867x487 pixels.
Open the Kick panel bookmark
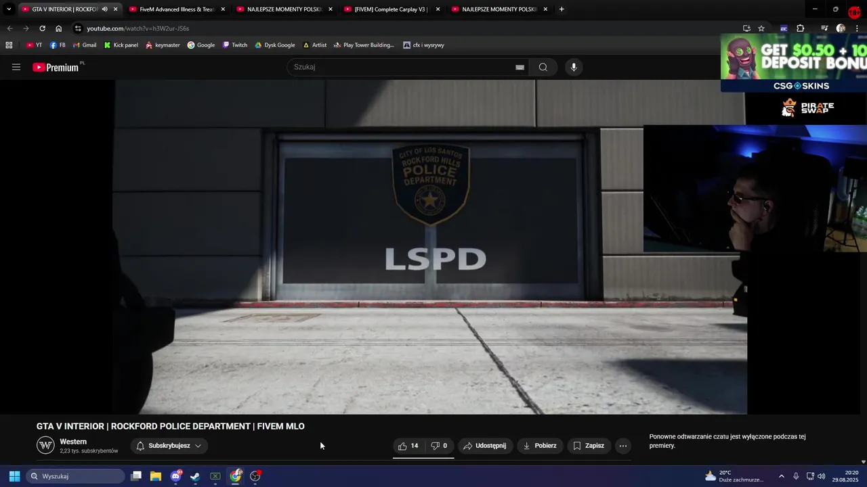coord(121,45)
